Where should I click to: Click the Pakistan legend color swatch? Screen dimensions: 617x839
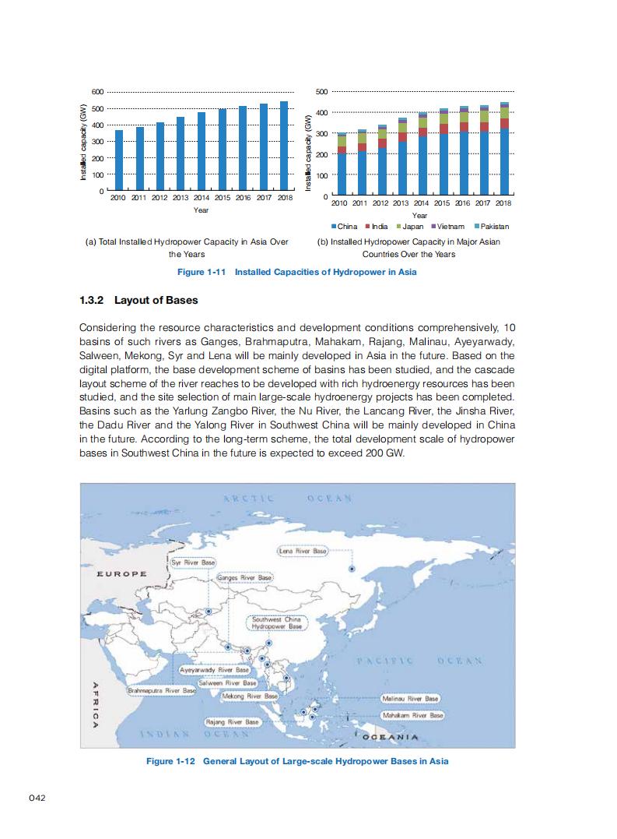477,227
